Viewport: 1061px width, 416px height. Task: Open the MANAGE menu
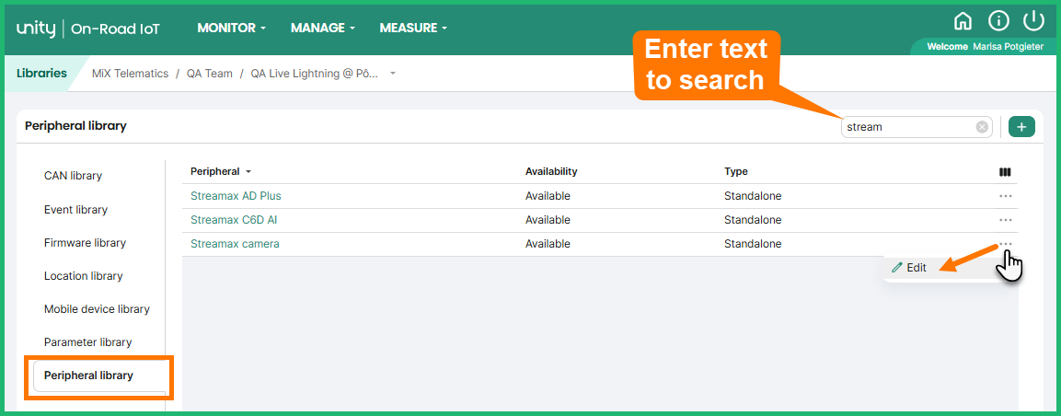[323, 28]
